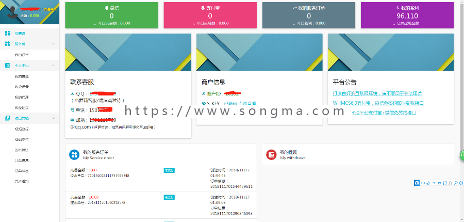464x222 pixels.
Task: Click the purple 96.110 summary card
Action: click(407, 15)
